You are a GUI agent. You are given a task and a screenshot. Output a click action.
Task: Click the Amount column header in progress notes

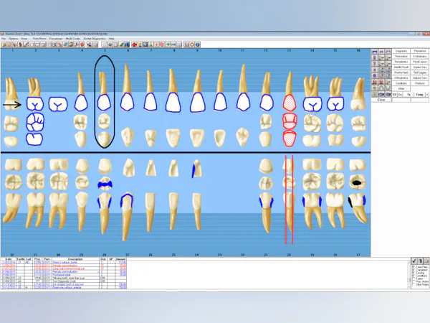point(120,259)
